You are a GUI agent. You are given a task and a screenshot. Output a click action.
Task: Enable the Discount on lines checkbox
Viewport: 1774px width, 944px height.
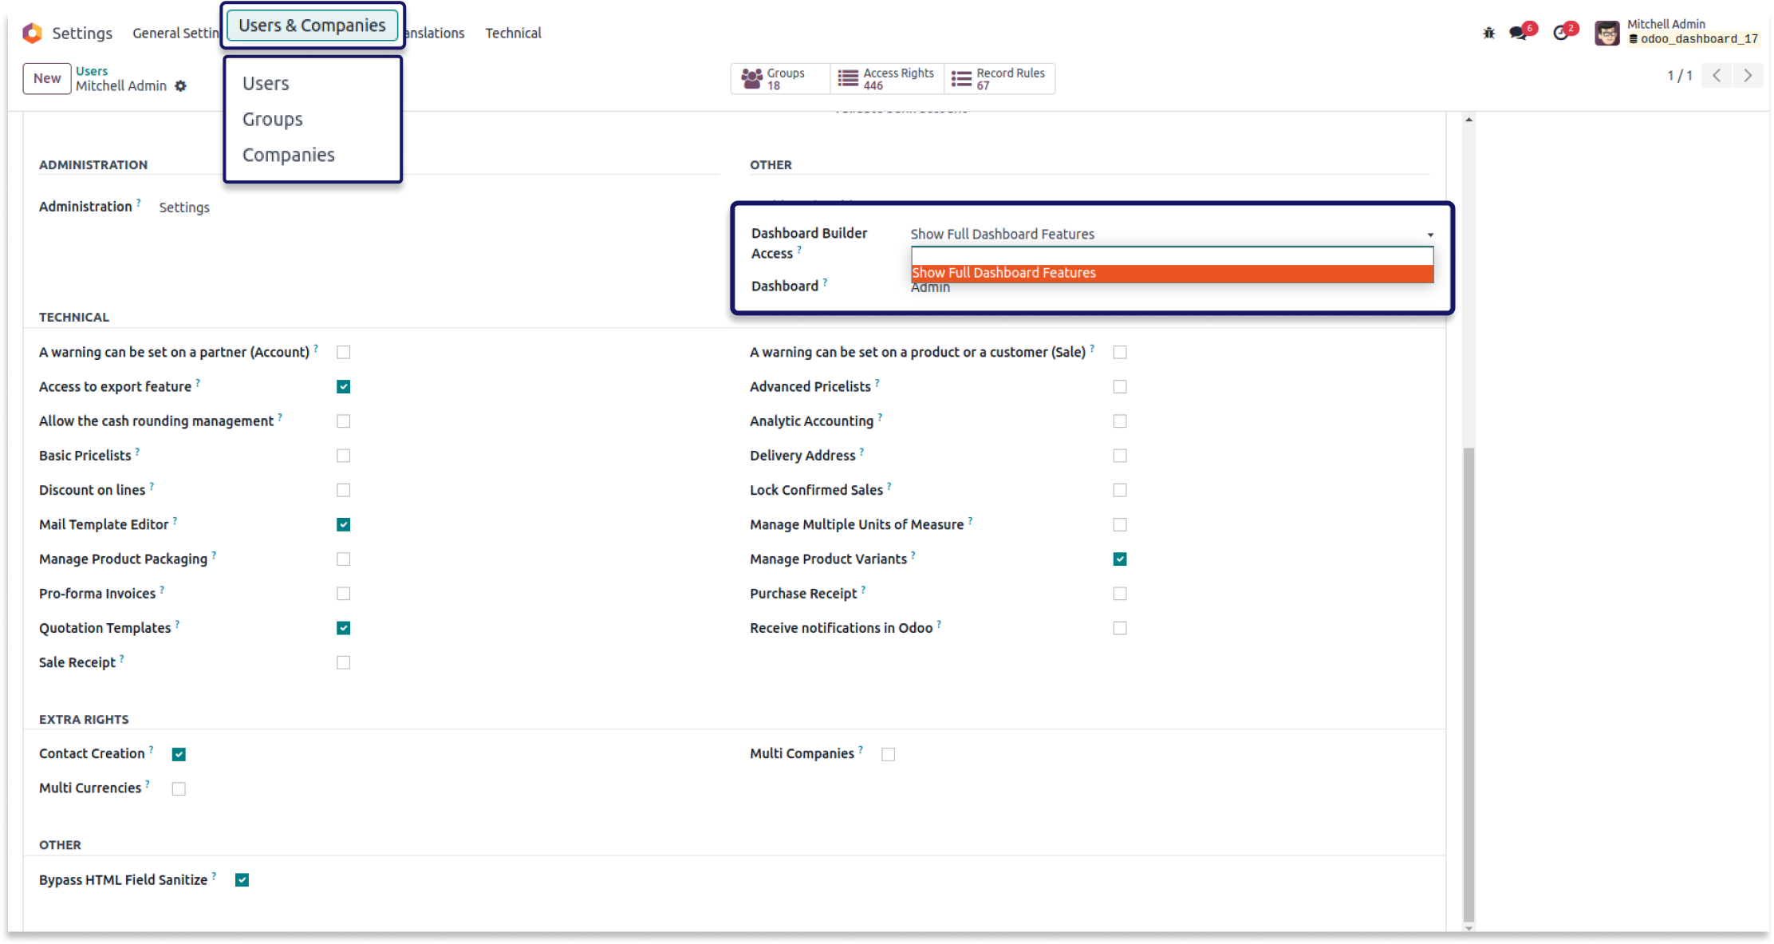[x=343, y=490]
